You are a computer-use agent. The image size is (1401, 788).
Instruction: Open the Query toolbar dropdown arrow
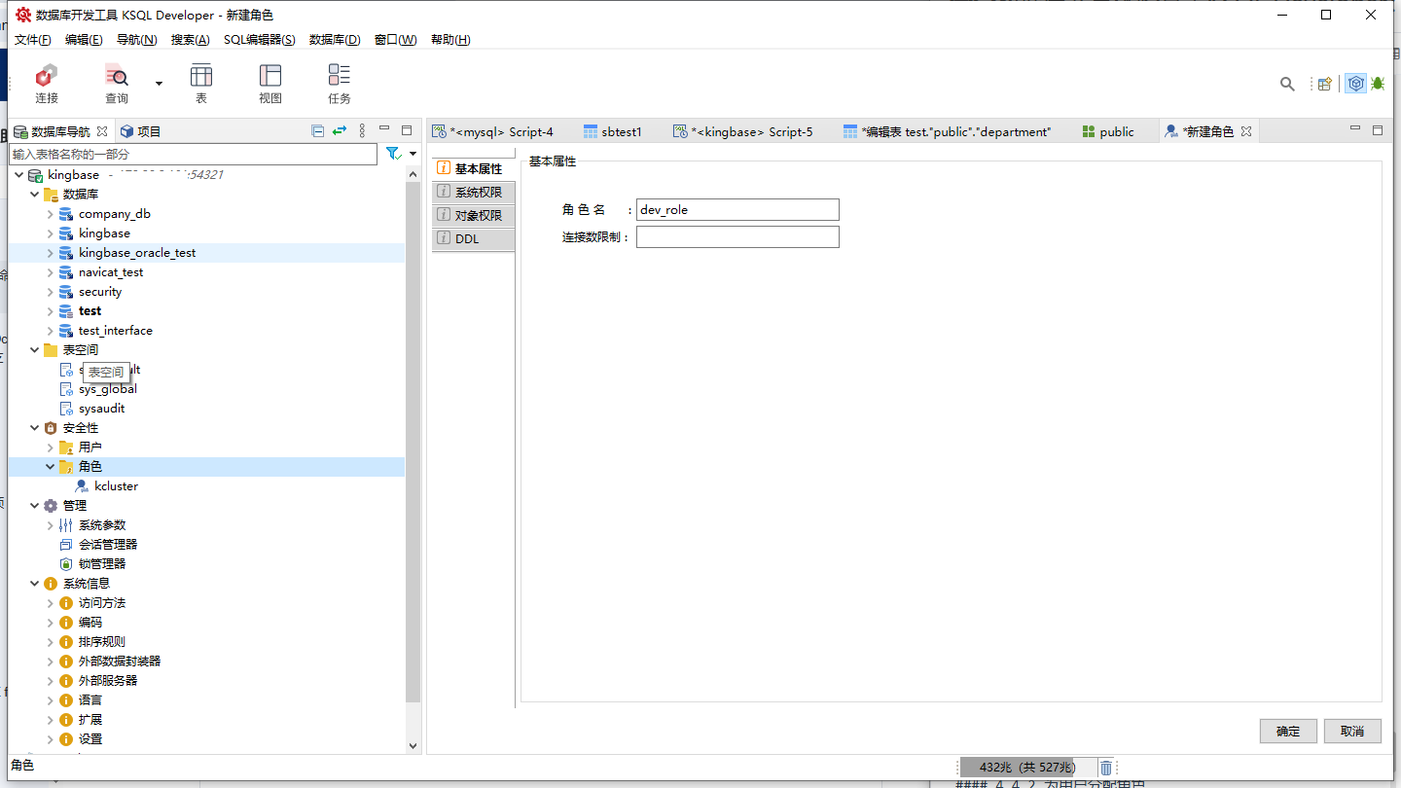click(159, 85)
